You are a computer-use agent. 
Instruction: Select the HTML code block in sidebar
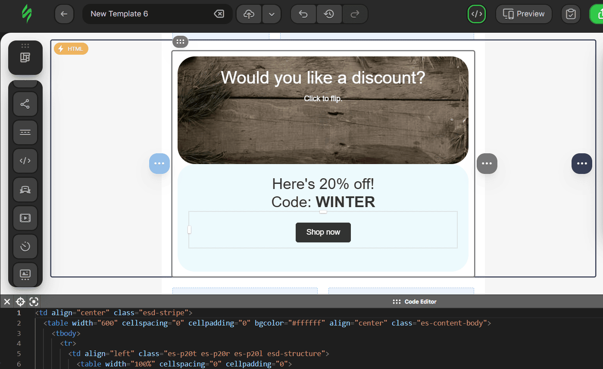pyautogui.click(x=25, y=161)
